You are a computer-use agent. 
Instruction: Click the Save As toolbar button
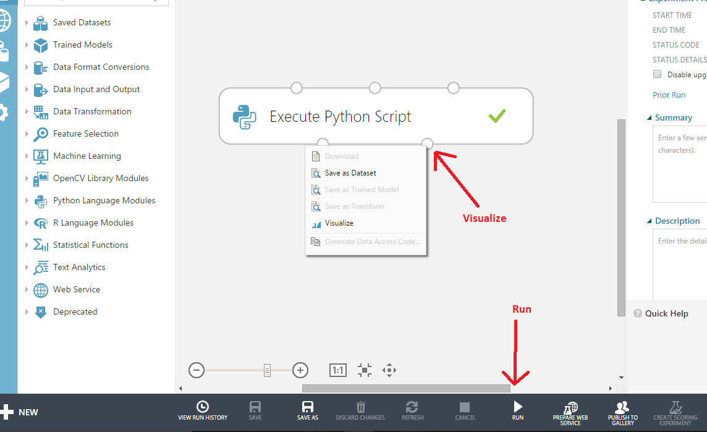[x=308, y=411]
